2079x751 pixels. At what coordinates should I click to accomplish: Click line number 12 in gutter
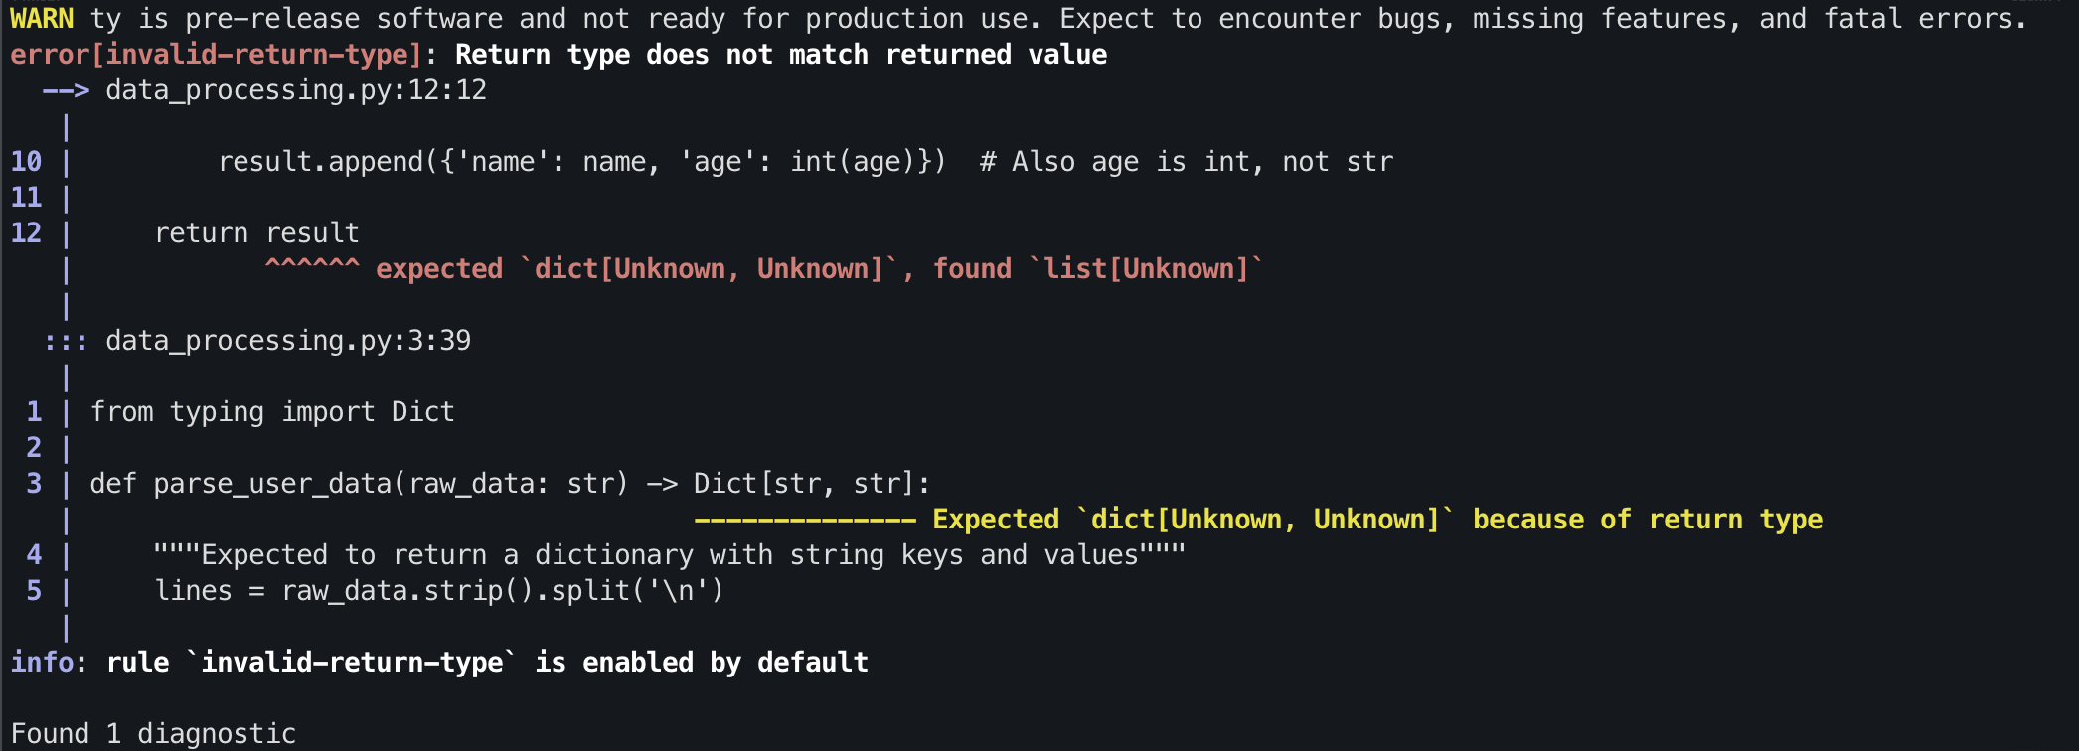[x=27, y=233]
